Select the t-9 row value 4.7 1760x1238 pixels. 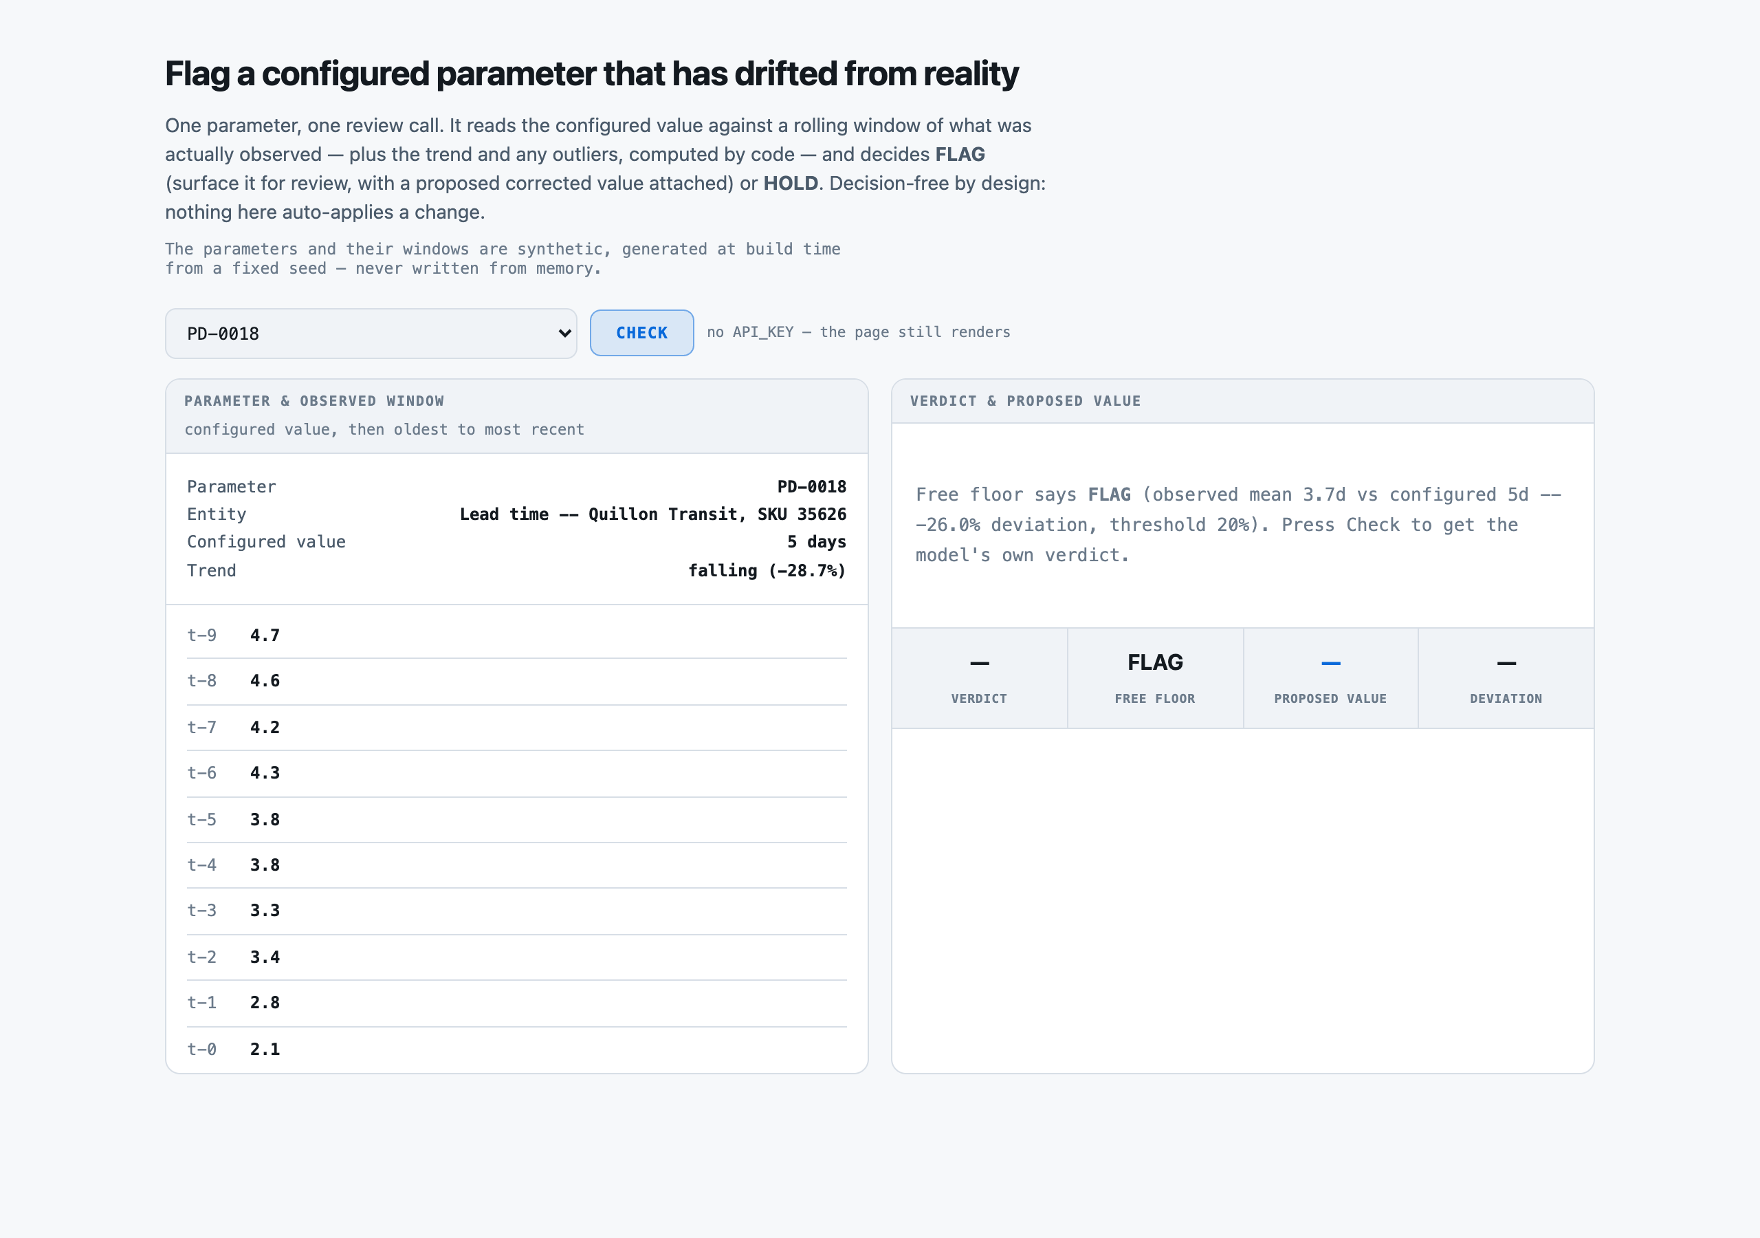click(x=265, y=635)
